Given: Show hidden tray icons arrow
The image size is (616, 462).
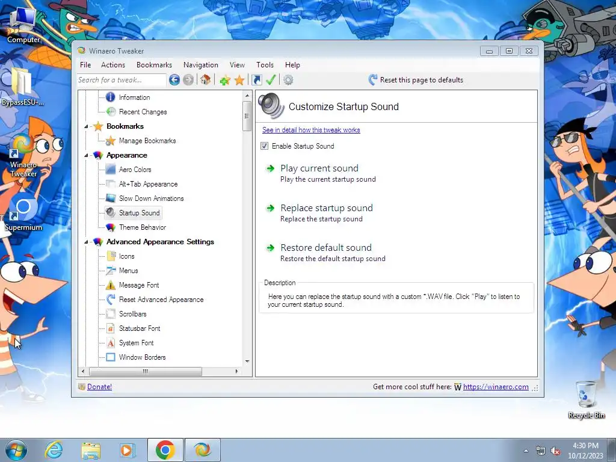Looking at the screenshot, I should [526, 451].
